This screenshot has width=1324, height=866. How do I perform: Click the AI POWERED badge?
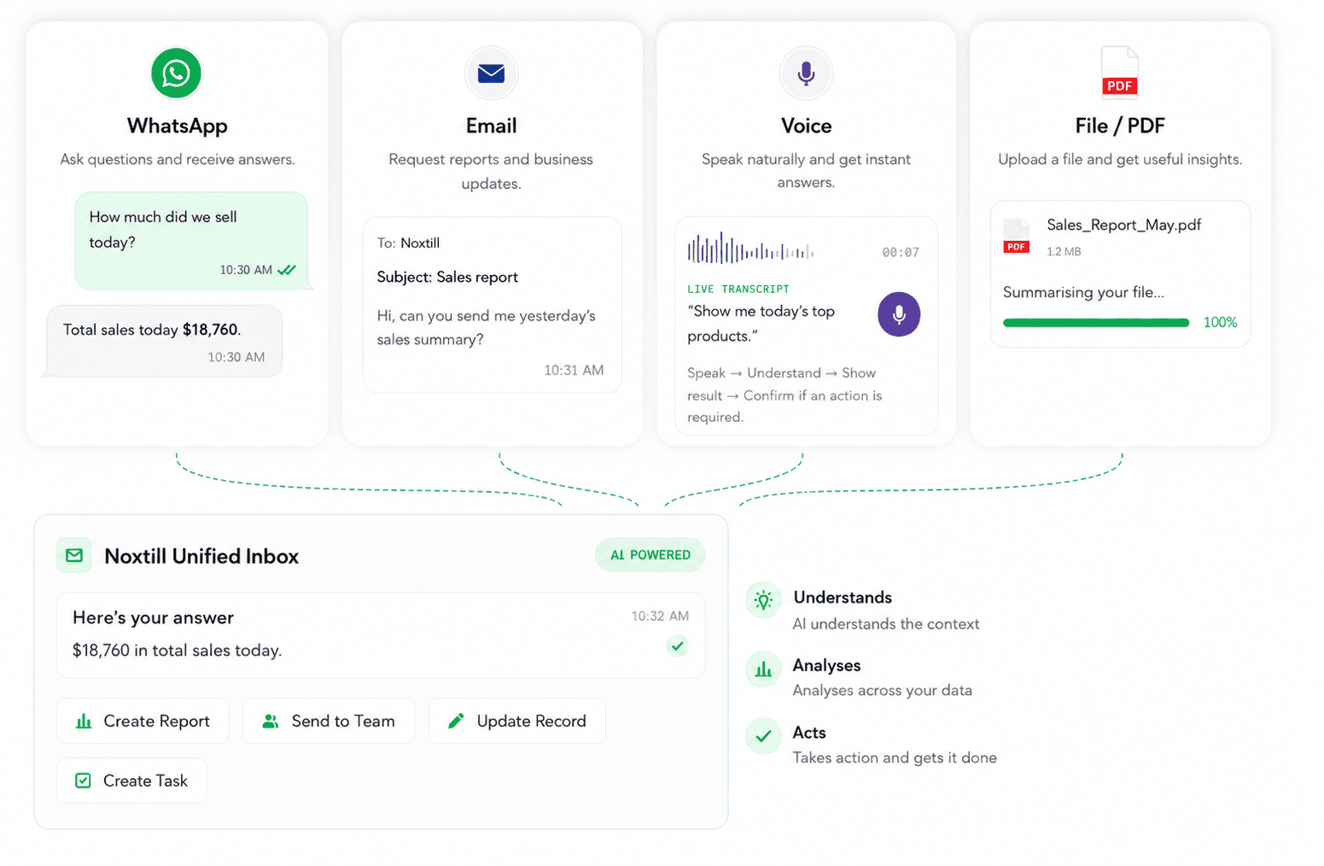coord(650,555)
